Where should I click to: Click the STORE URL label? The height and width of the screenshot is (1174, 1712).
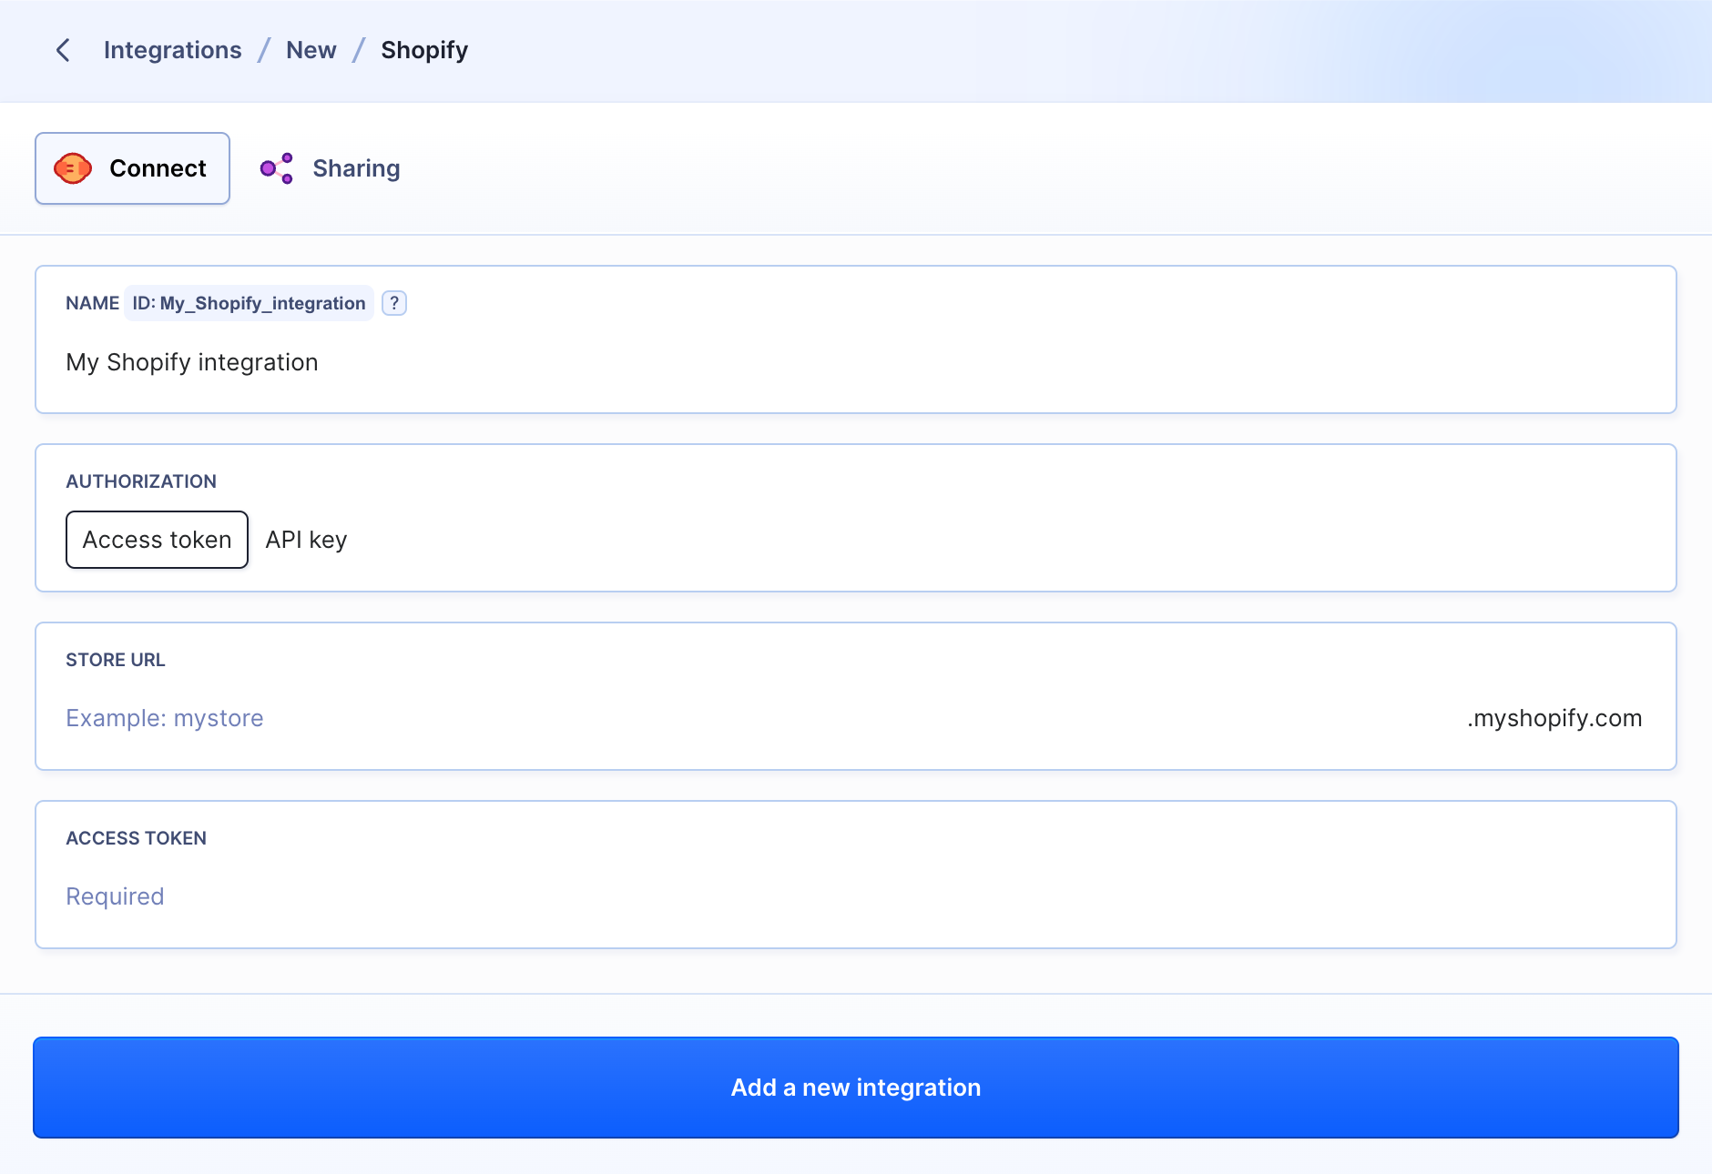coord(116,660)
